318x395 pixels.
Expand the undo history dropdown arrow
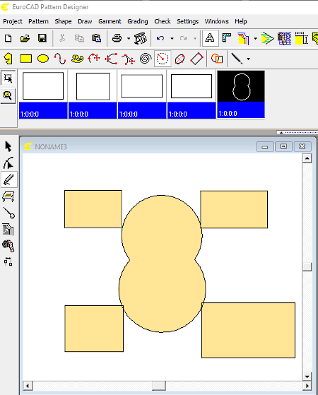172,39
